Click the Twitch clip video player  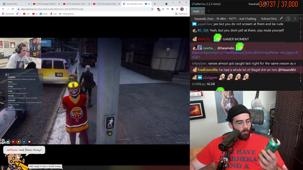pyautogui.click(x=95, y=91)
